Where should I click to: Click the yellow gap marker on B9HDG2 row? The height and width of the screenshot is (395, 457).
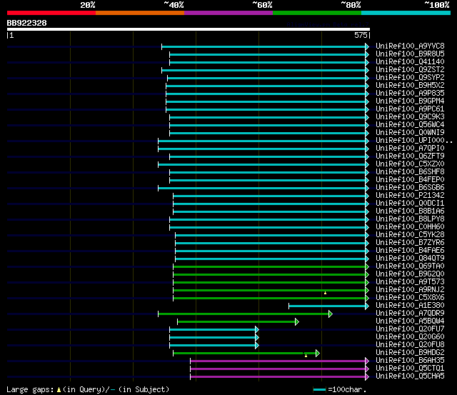[306, 356]
